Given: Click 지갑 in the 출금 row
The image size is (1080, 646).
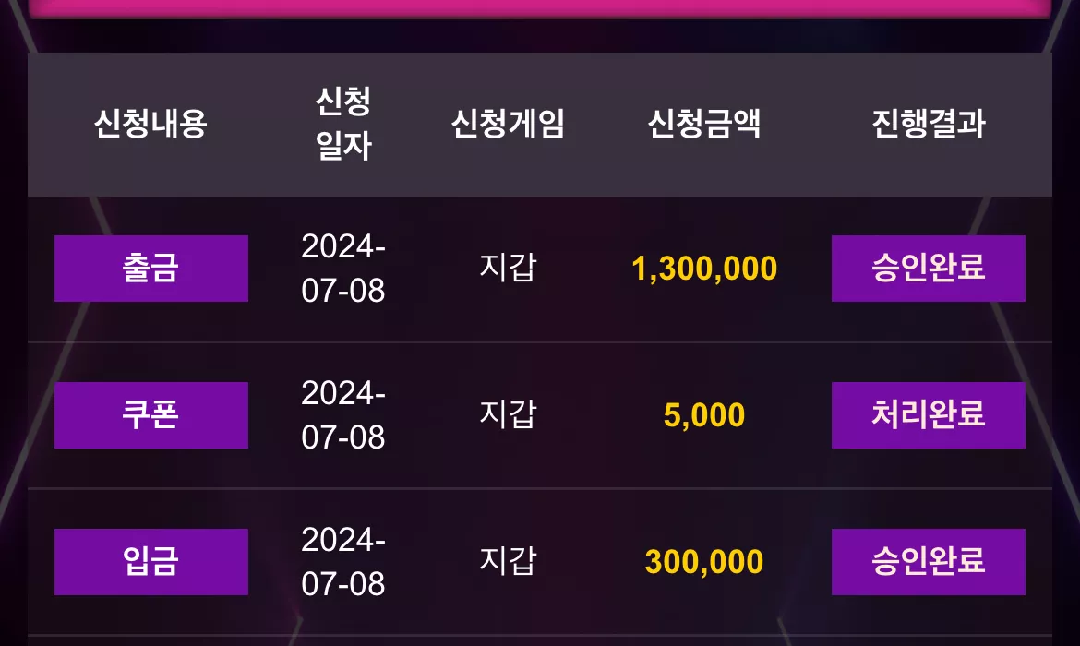Looking at the screenshot, I should click(x=508, y=268).
